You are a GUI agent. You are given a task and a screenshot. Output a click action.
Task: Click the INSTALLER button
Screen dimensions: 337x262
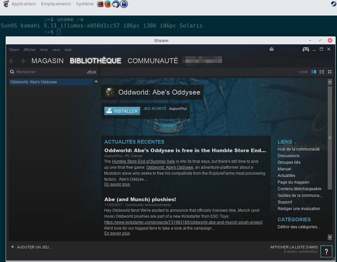coord(122,111)
